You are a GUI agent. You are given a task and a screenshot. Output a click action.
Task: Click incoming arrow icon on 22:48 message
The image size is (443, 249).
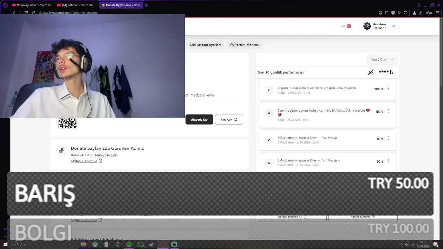(x=269, y=140)
